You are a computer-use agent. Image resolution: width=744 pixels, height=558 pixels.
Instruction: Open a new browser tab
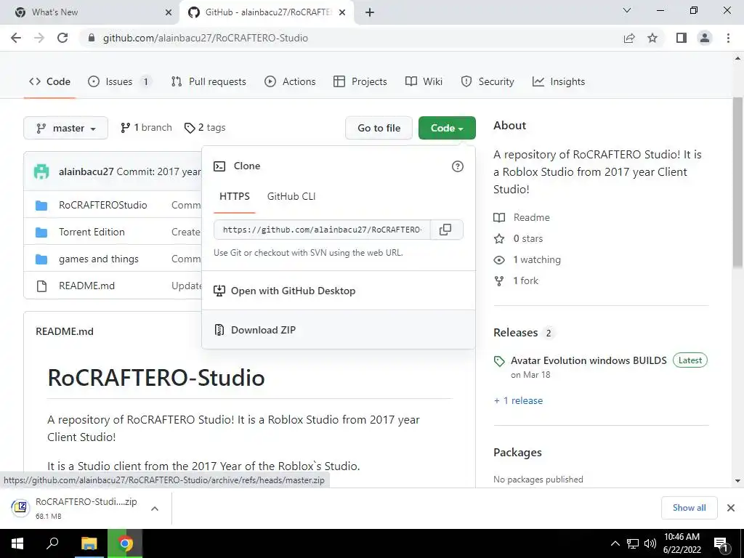point(370,12)
